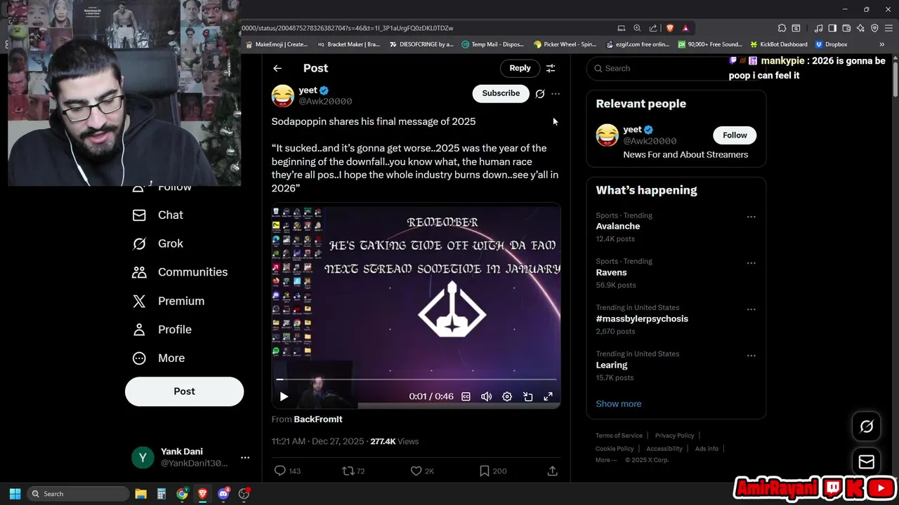This screenshot has height=505, width=899.
Task: Open the three-dot menu on yeet's post
Action: coord(556,93)
